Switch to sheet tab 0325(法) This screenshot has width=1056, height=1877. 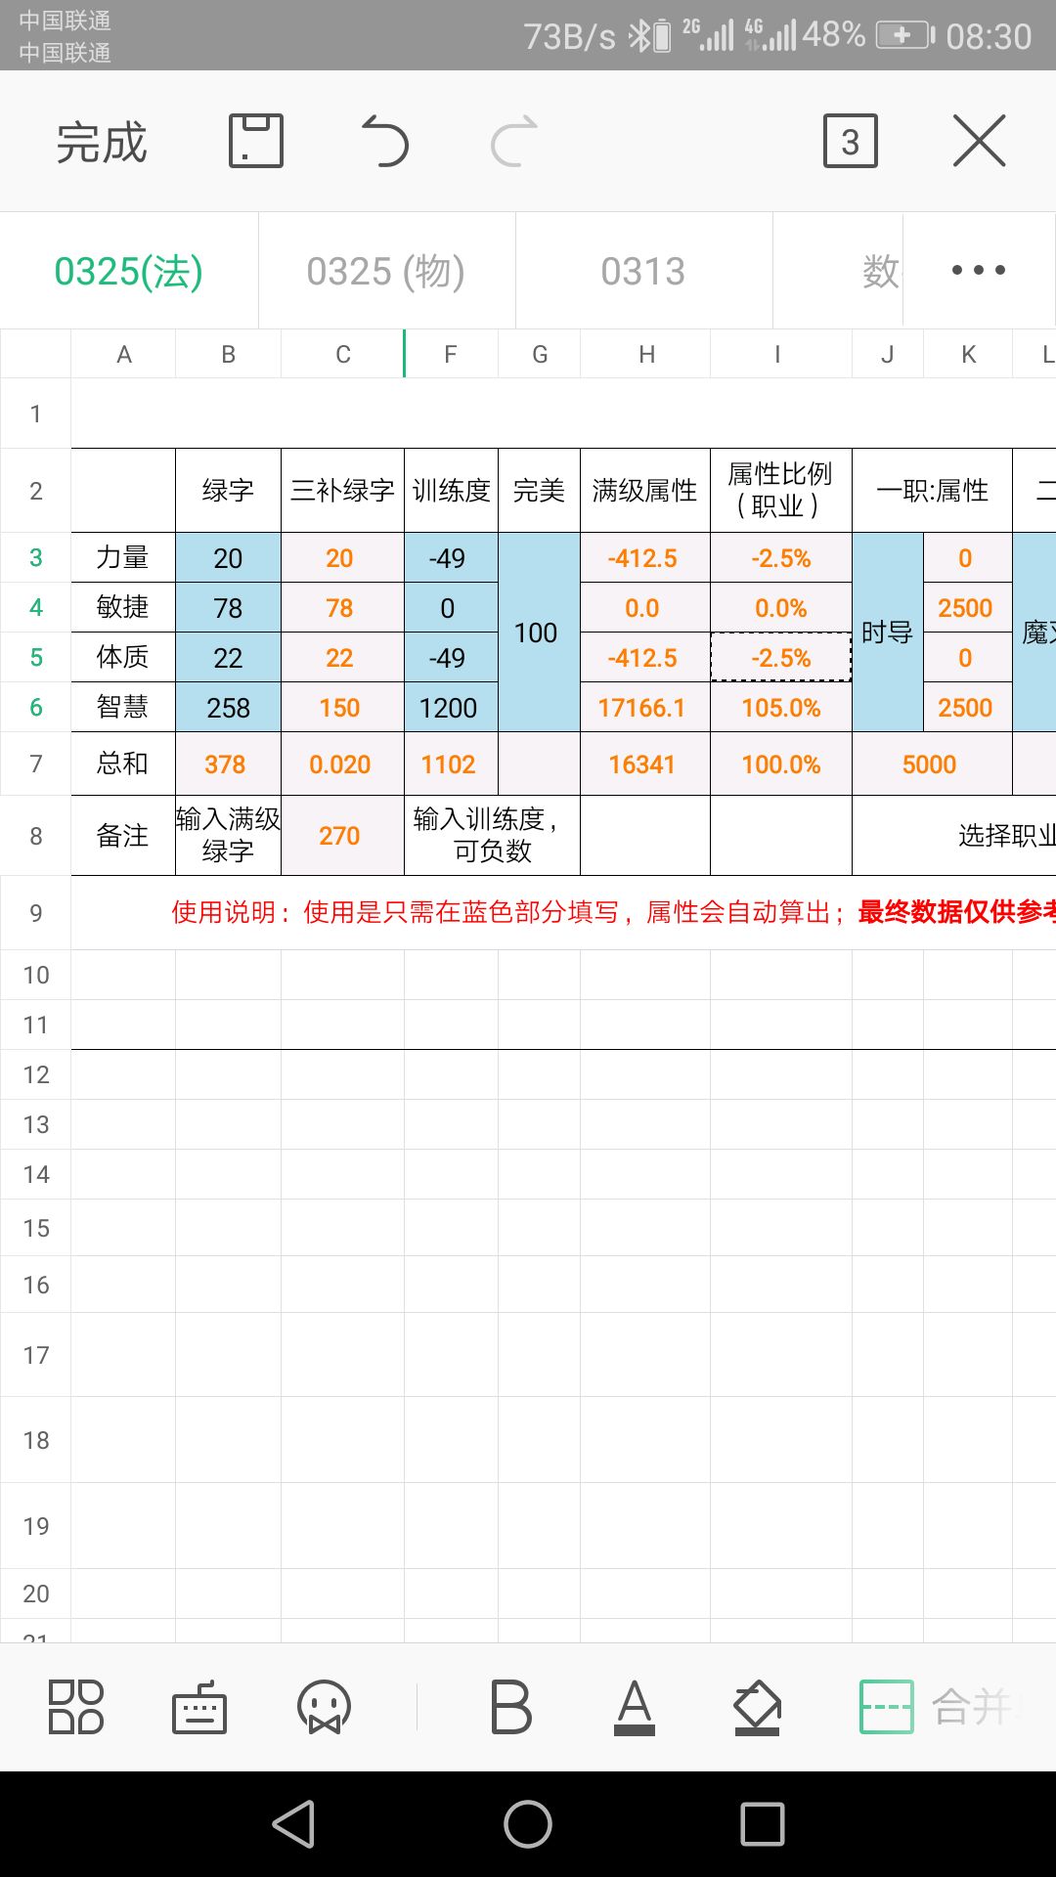coord(129,271)
